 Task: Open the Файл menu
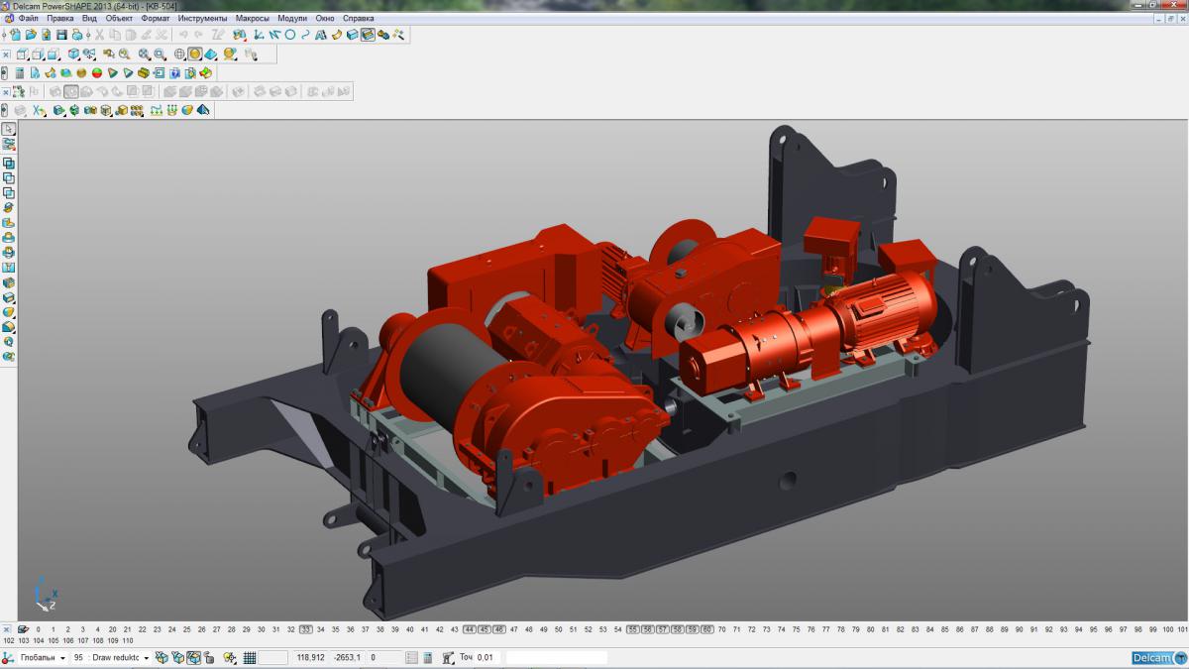(28, 18)
